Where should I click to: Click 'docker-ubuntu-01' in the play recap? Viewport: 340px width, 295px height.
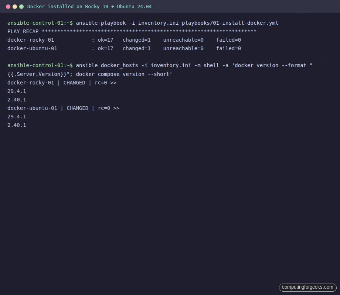click(x=32, y=48)
